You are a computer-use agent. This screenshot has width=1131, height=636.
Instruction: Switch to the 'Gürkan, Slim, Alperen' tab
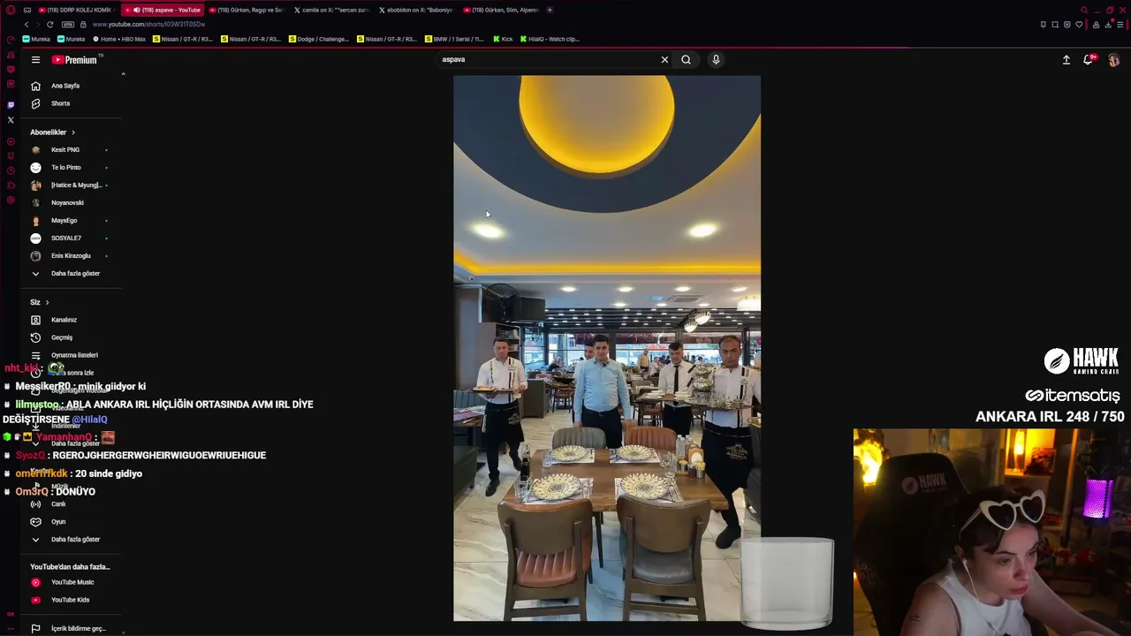(x=501, y=10)
